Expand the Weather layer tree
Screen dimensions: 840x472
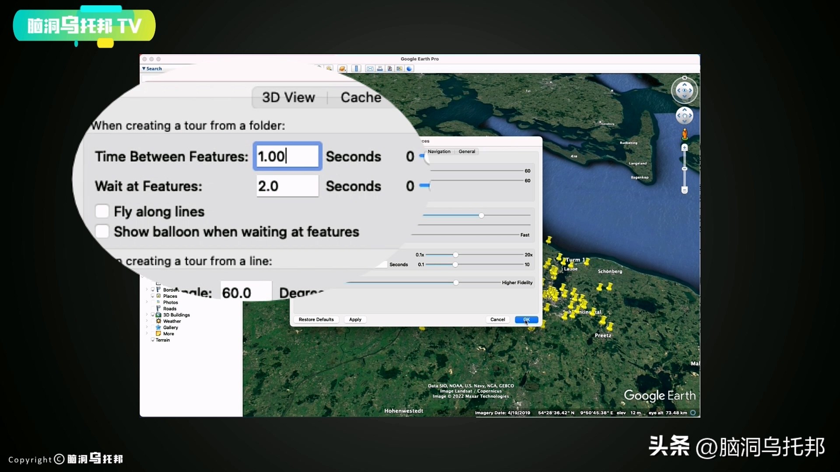147,321
